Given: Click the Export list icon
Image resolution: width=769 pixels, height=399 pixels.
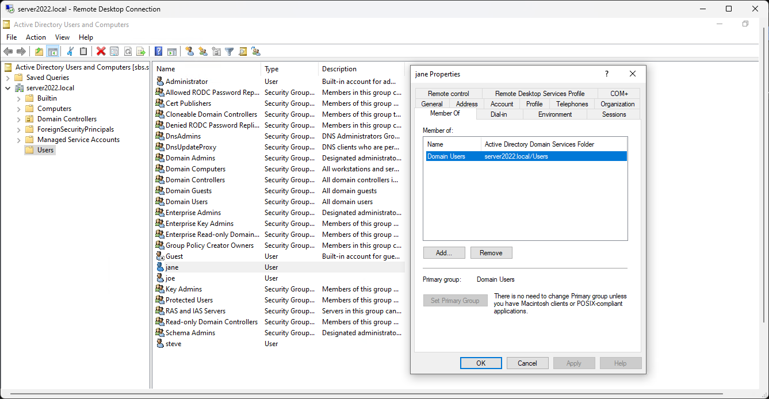Looking at the screenshot, I should click(140, 52).
